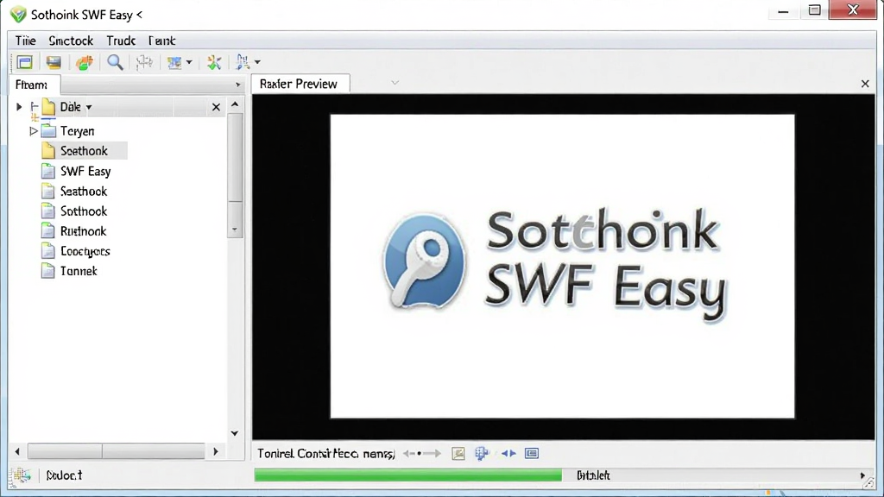Click the status bar right arrow

tap(862, 476)
